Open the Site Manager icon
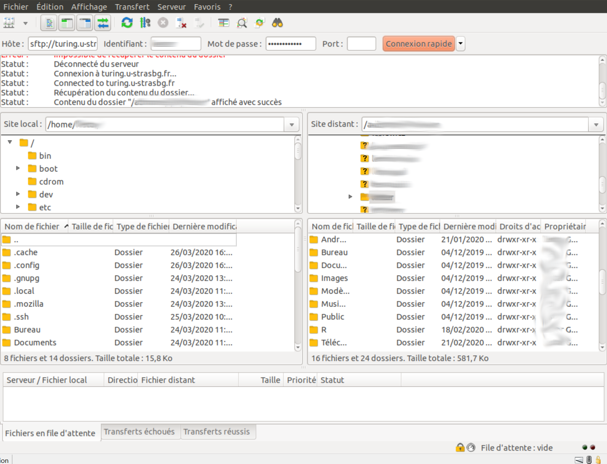This screenshot has width=607, height=464. (9, 23)
